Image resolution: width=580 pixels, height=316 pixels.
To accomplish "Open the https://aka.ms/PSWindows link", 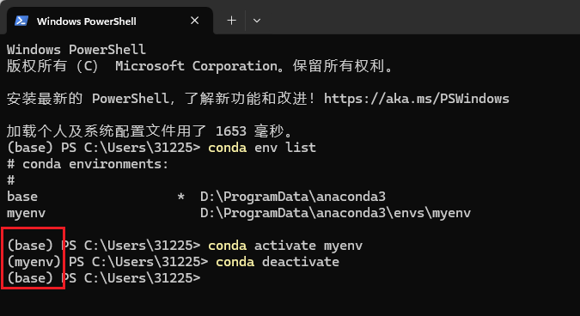I will [417, 99].
